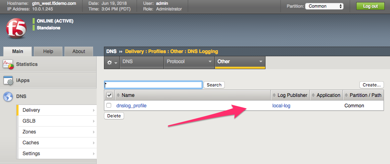Expand the Zones submenu arrow
This screenshot has height=164, width=390.
click(x=94, y=132)
